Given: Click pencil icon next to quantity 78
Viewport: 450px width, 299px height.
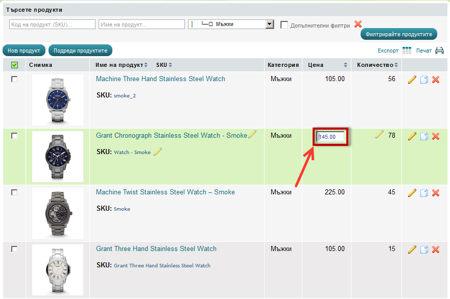Looking at the screenshot, I should pyautogui.click(x=379, y=135).
